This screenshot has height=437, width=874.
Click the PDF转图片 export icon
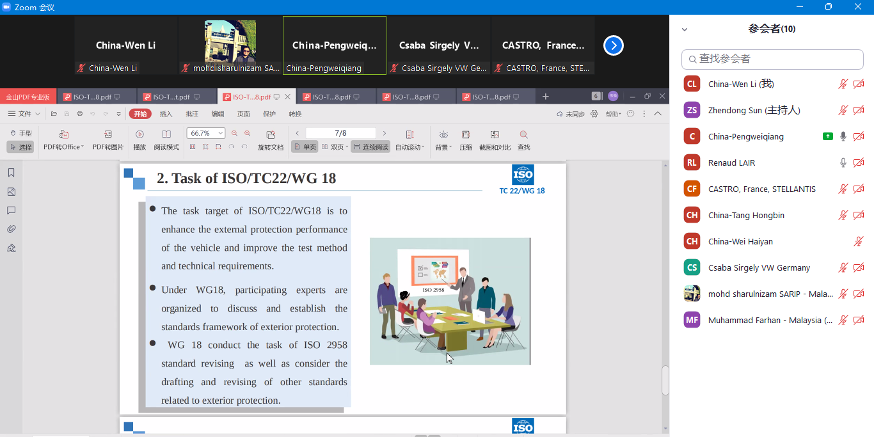108,134
